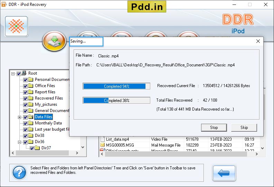Click the Data Files open folder icon
Screen dimensions: 274x187
pyautogui.click(x=31, y=117)
